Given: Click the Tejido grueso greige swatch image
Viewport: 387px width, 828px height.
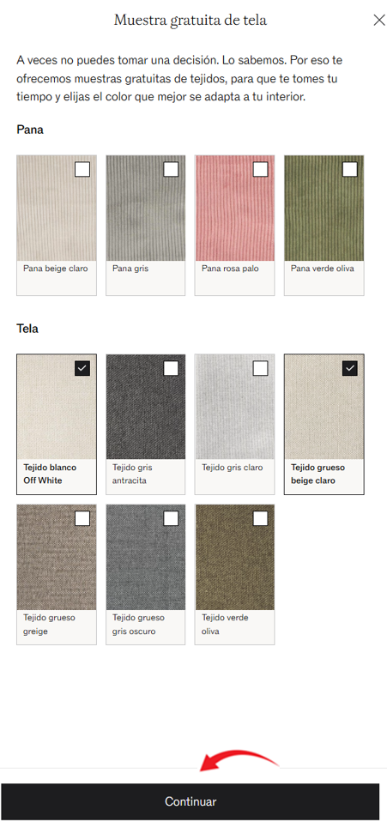Looking at the screenshot, I should click(x=57, y=557).
